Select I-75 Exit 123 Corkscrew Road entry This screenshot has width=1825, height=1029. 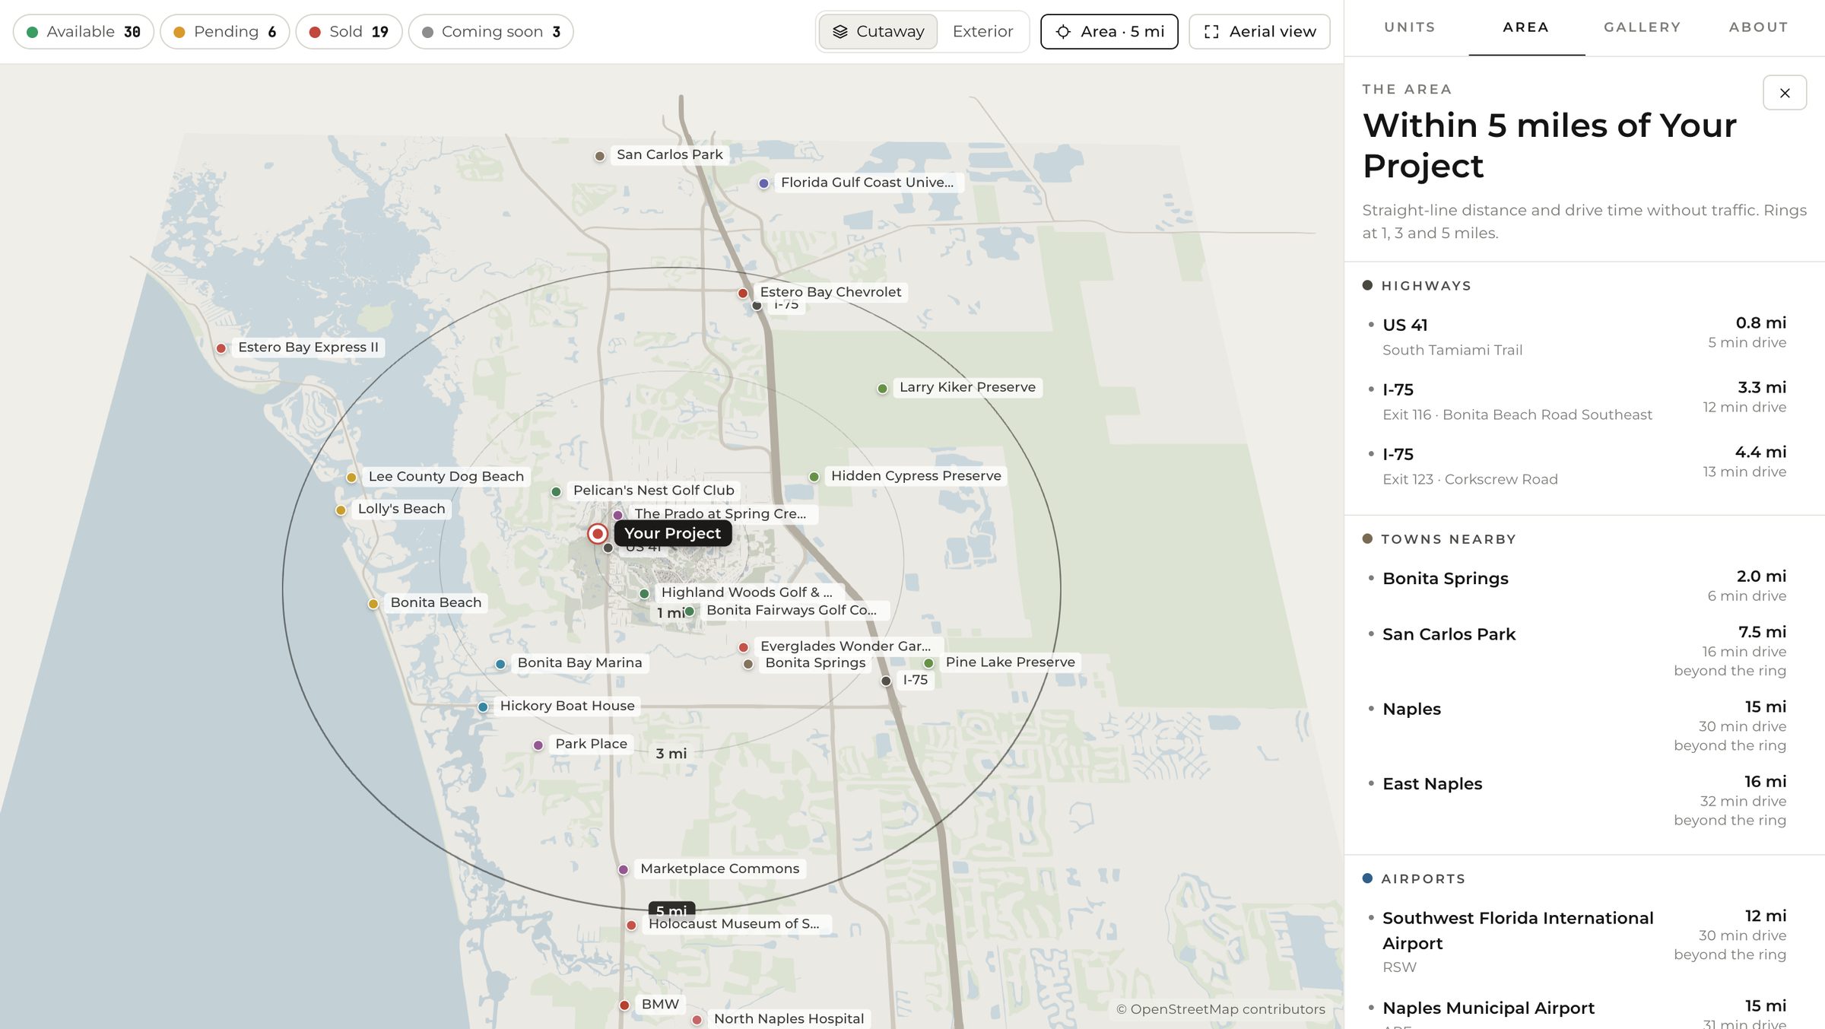(1576, 465)
